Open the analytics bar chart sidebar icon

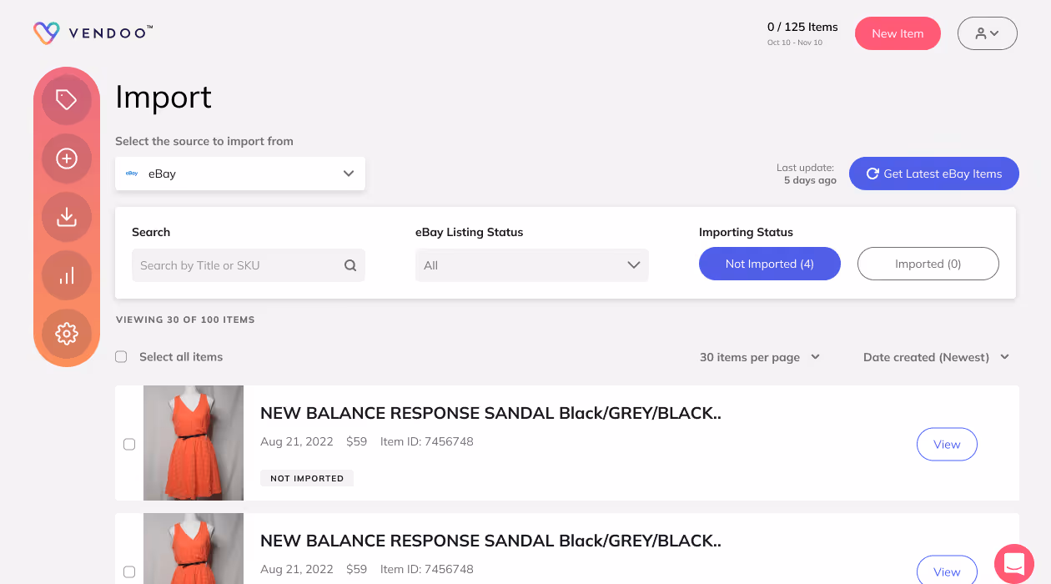(x=67, y=275)
